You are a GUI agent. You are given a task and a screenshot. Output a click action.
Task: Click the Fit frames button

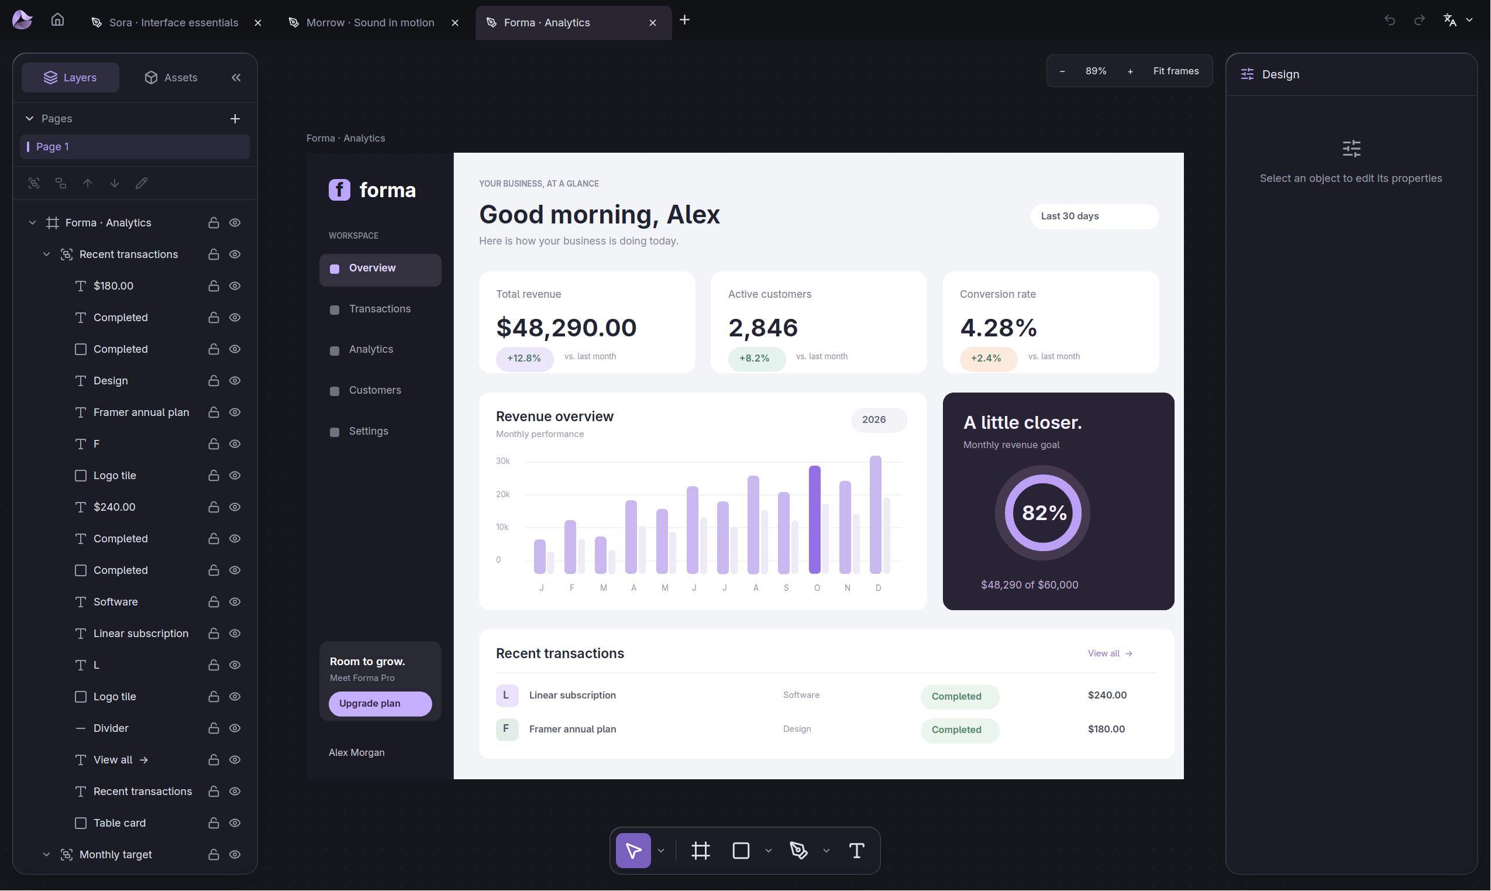(1176, 71)
